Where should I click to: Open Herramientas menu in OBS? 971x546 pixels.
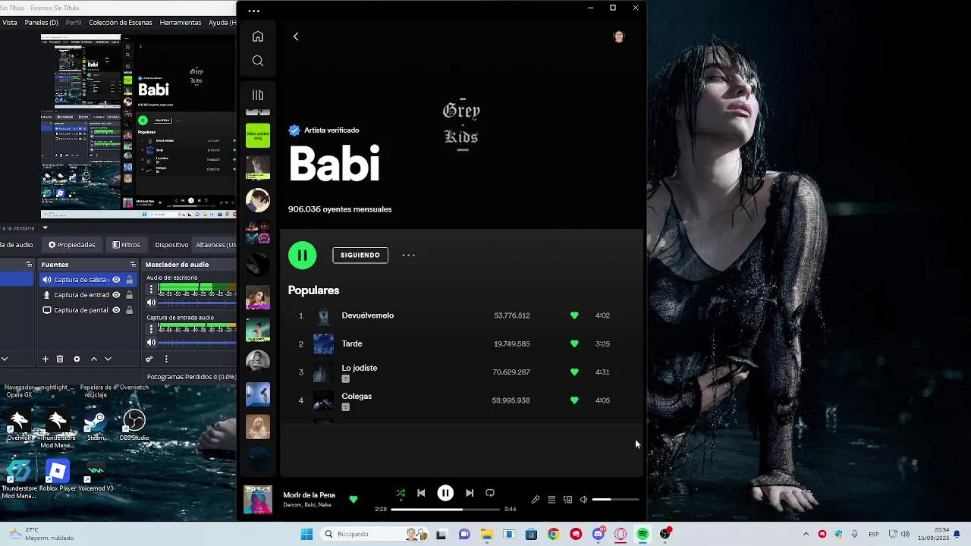[181, 23]
